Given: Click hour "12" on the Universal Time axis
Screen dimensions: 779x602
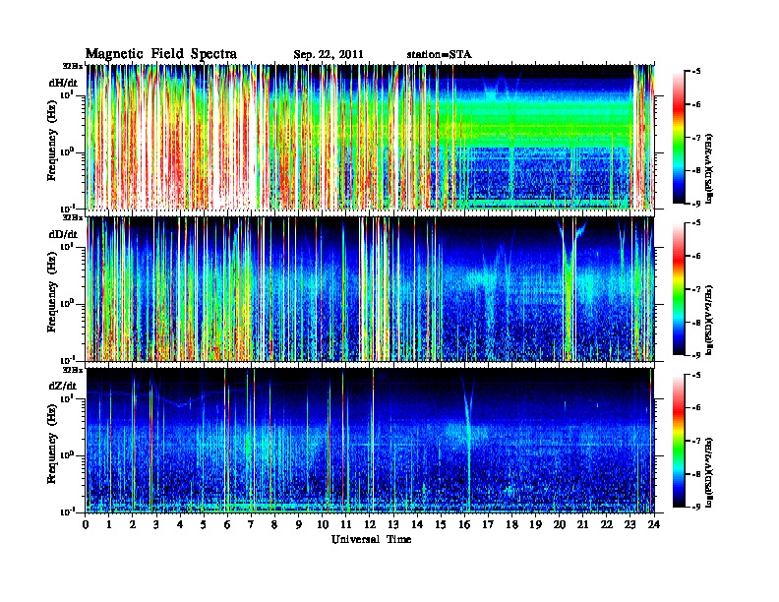Looking at the screenshot, I should point(370,524).
